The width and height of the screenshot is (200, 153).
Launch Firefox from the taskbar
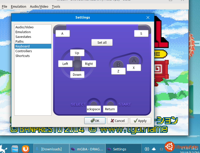pyautogui.click(x=25, y=149)
